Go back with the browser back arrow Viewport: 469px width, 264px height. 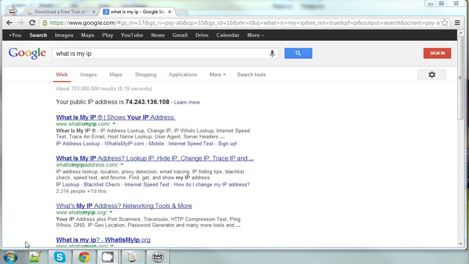click(9, 23)
